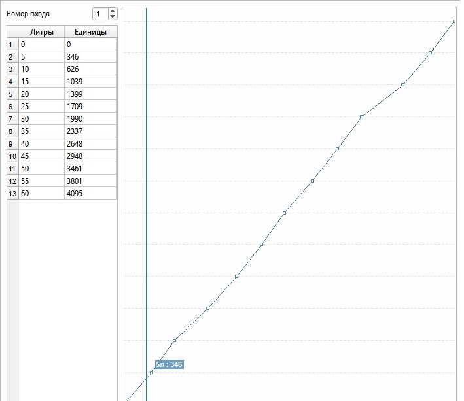The image size is (464, 401).
Task: Click row header number 7
Action: (x=12, y=119)
